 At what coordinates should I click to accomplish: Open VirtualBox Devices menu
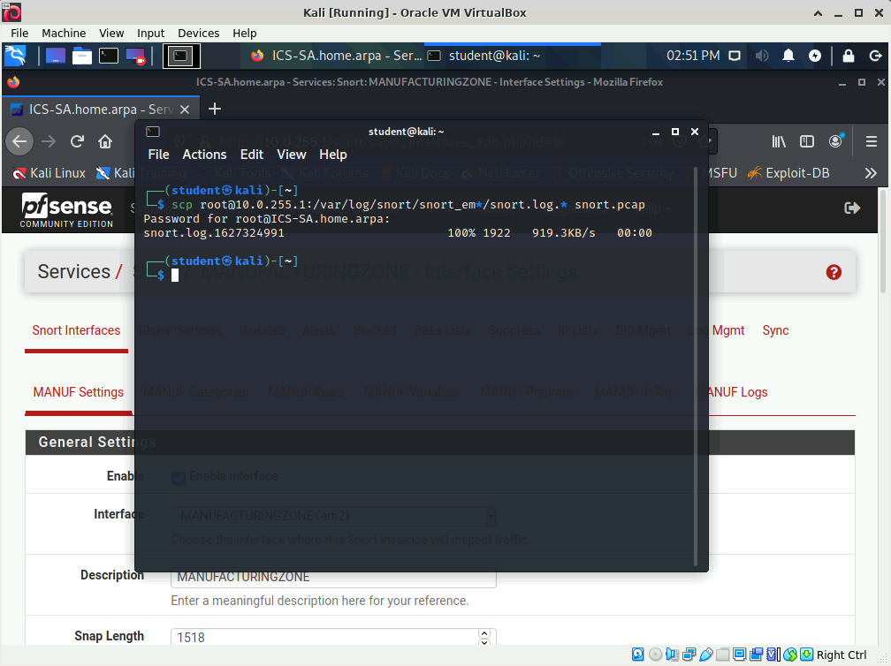tap(198, 33)
